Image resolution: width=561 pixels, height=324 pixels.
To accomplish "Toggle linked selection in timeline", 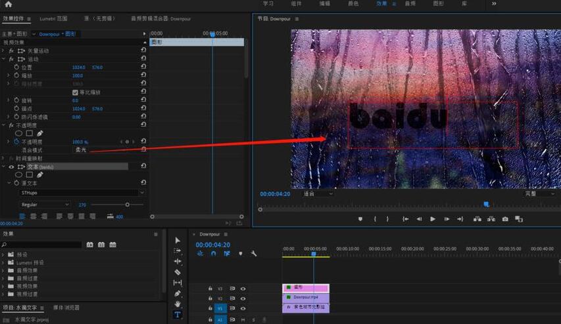I will click(227, 254).
